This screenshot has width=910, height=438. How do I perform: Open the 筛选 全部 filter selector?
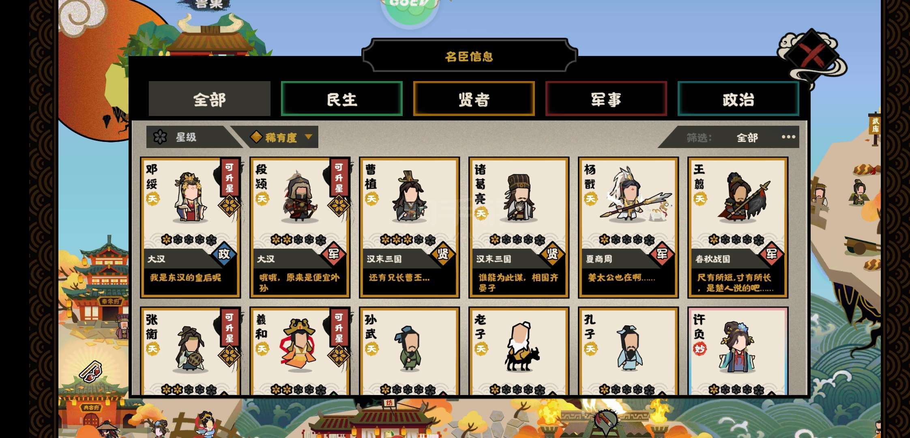coord(747,137)
